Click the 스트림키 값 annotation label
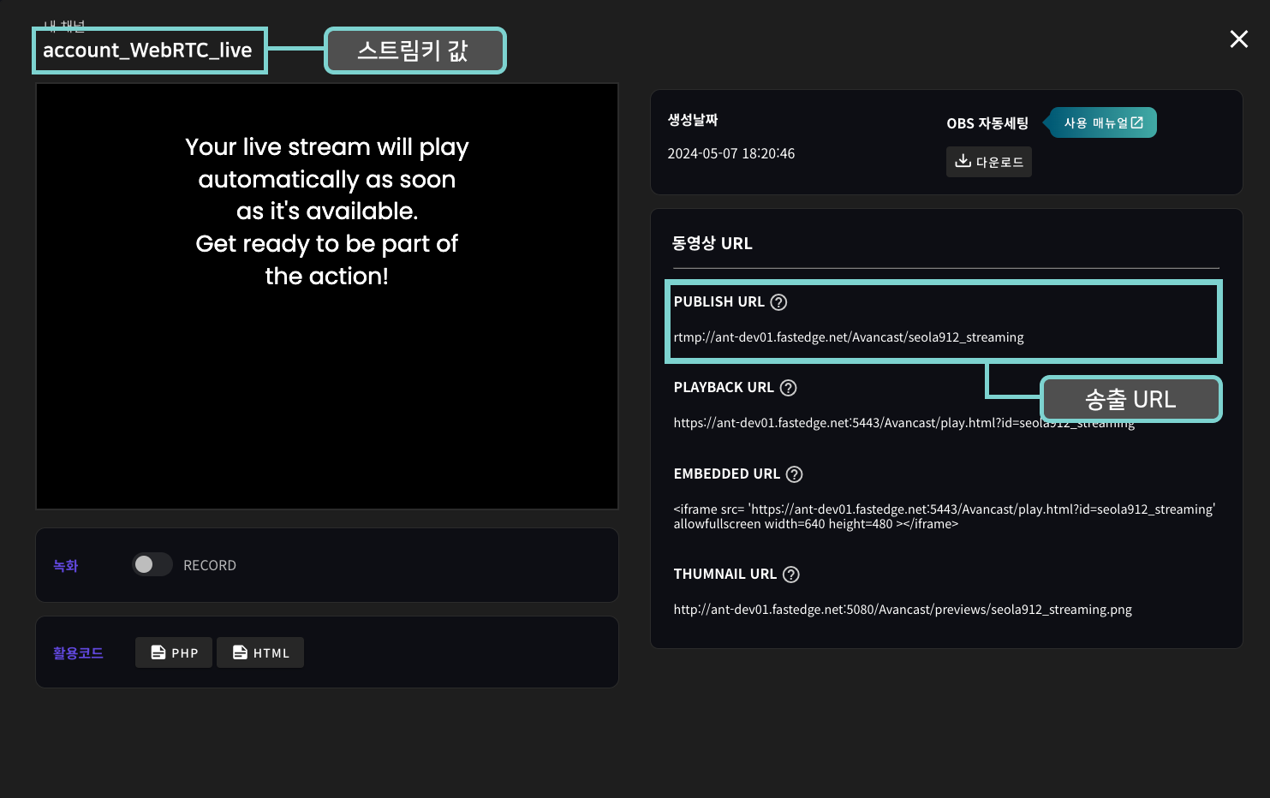The width and height of the screenshot is (1270, 798). coord(414,51)
